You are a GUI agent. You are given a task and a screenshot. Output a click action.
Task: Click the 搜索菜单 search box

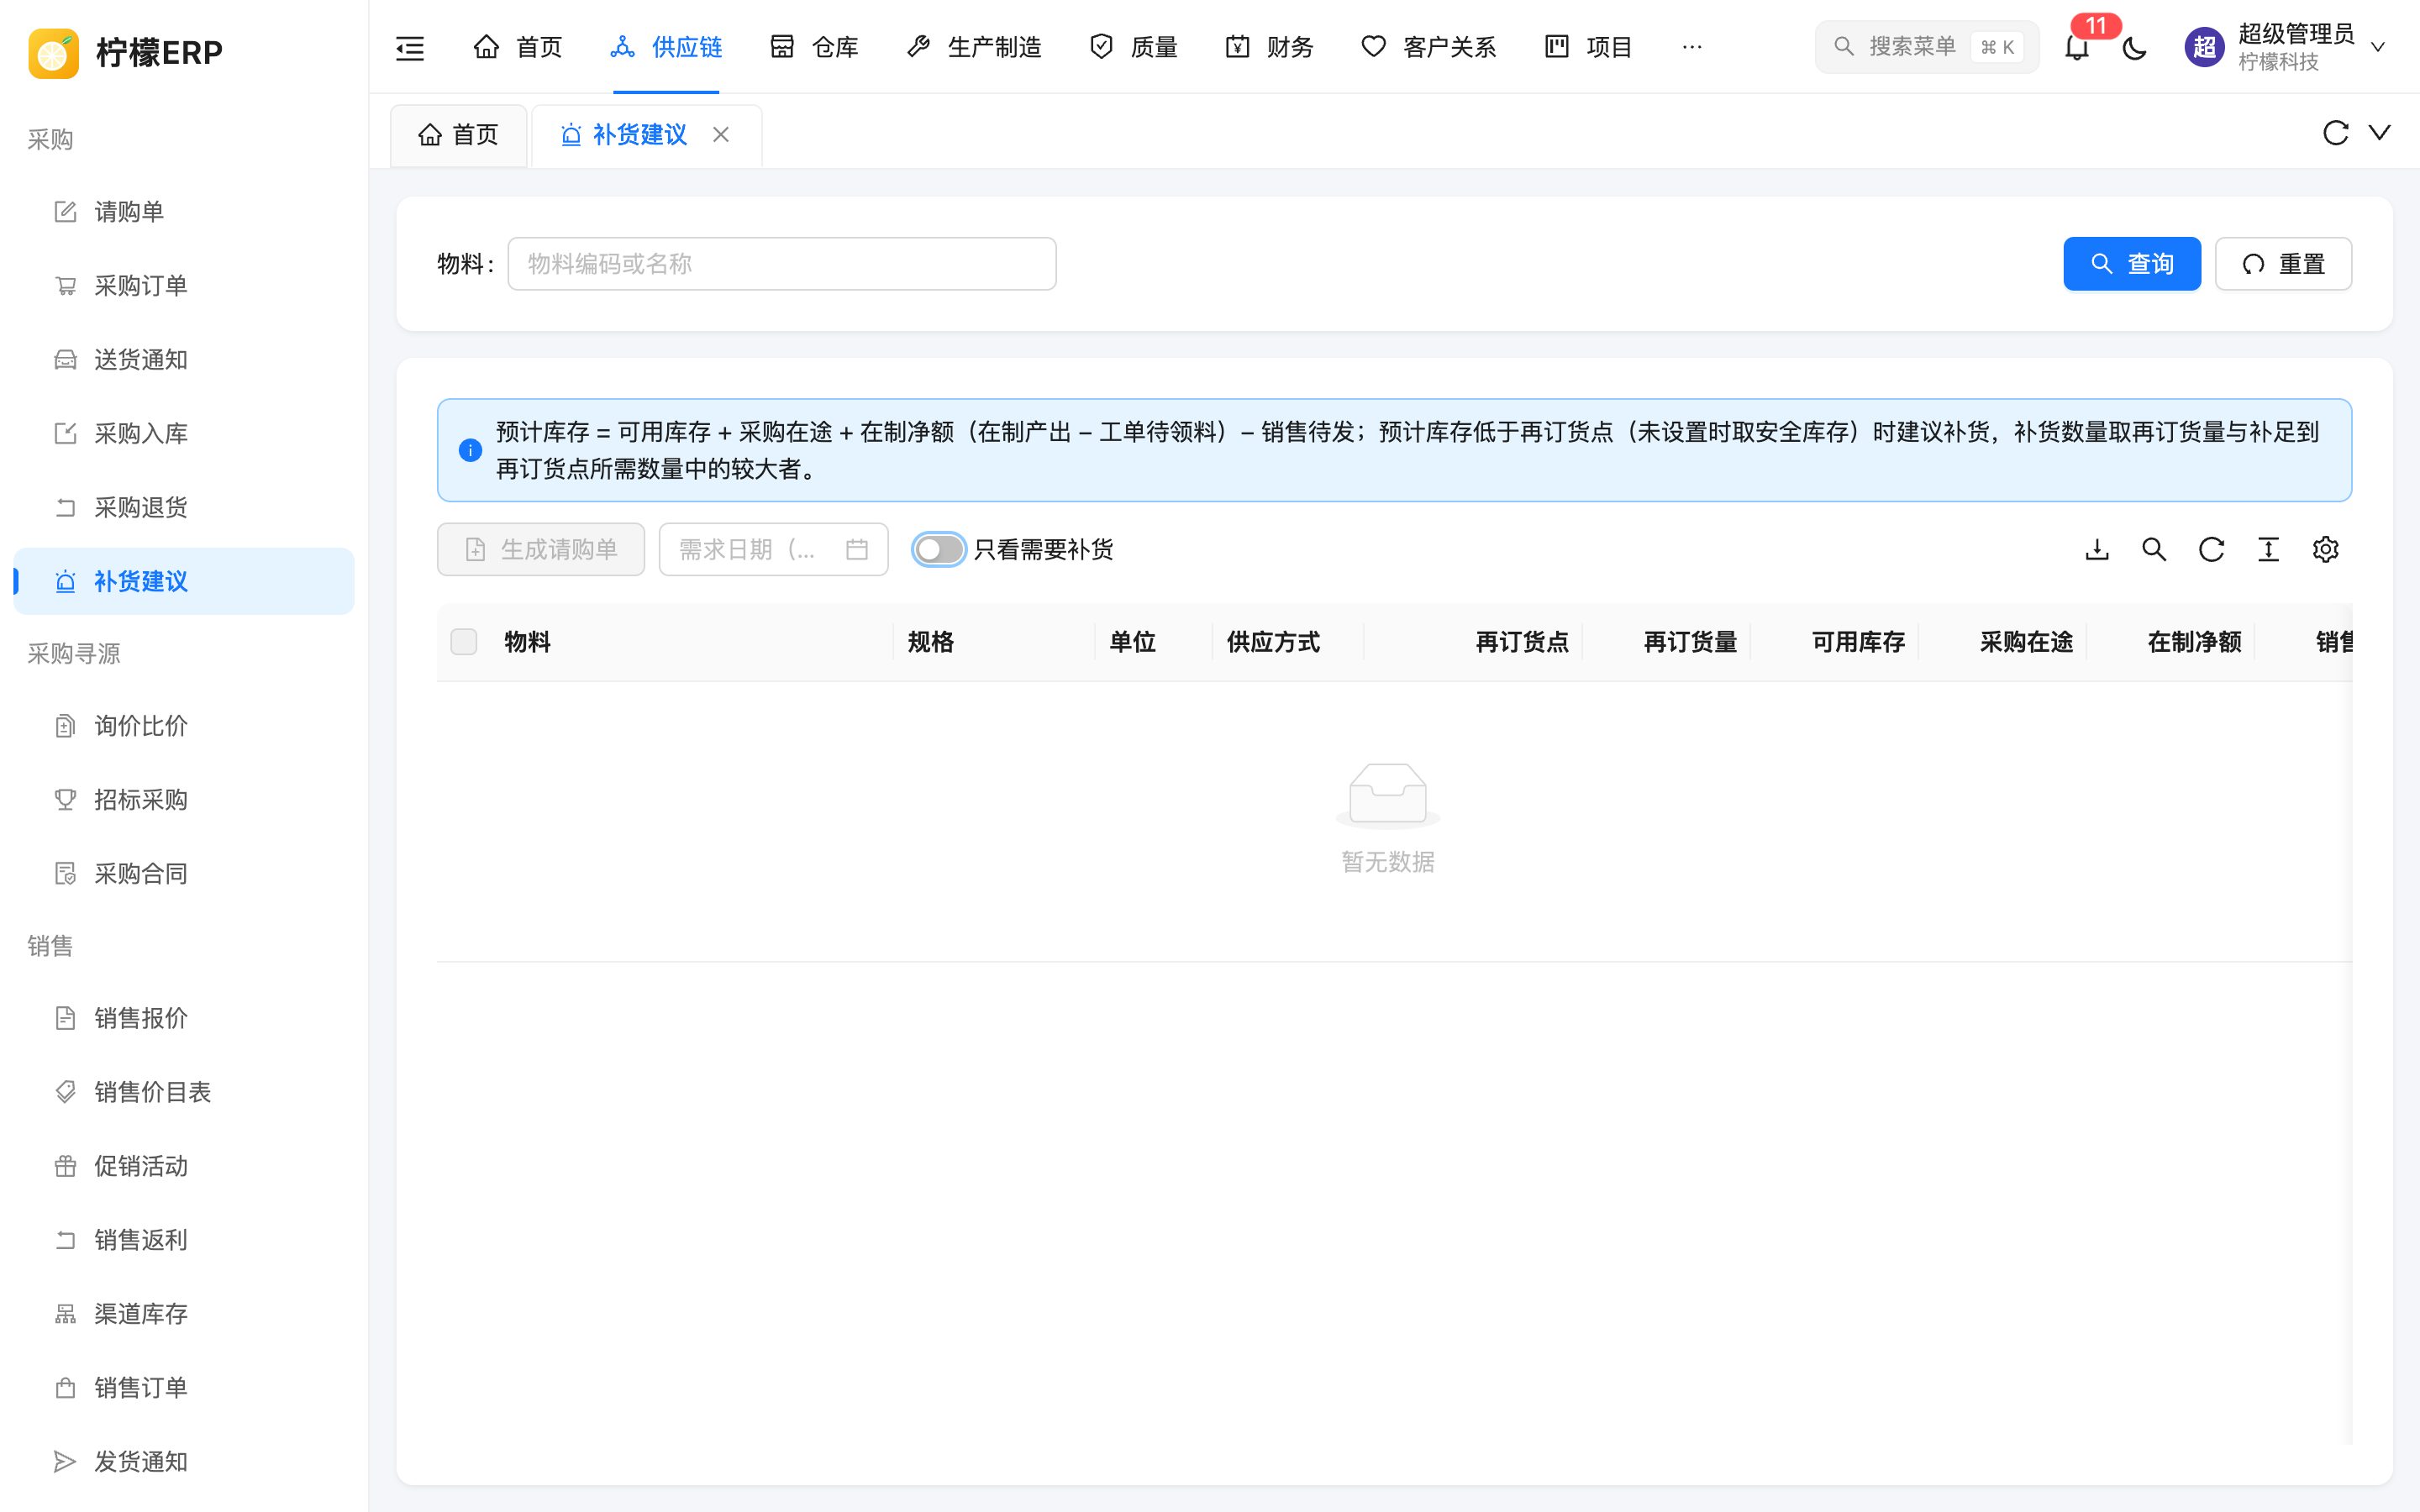pyautogui.click(x=1926, y=47)
